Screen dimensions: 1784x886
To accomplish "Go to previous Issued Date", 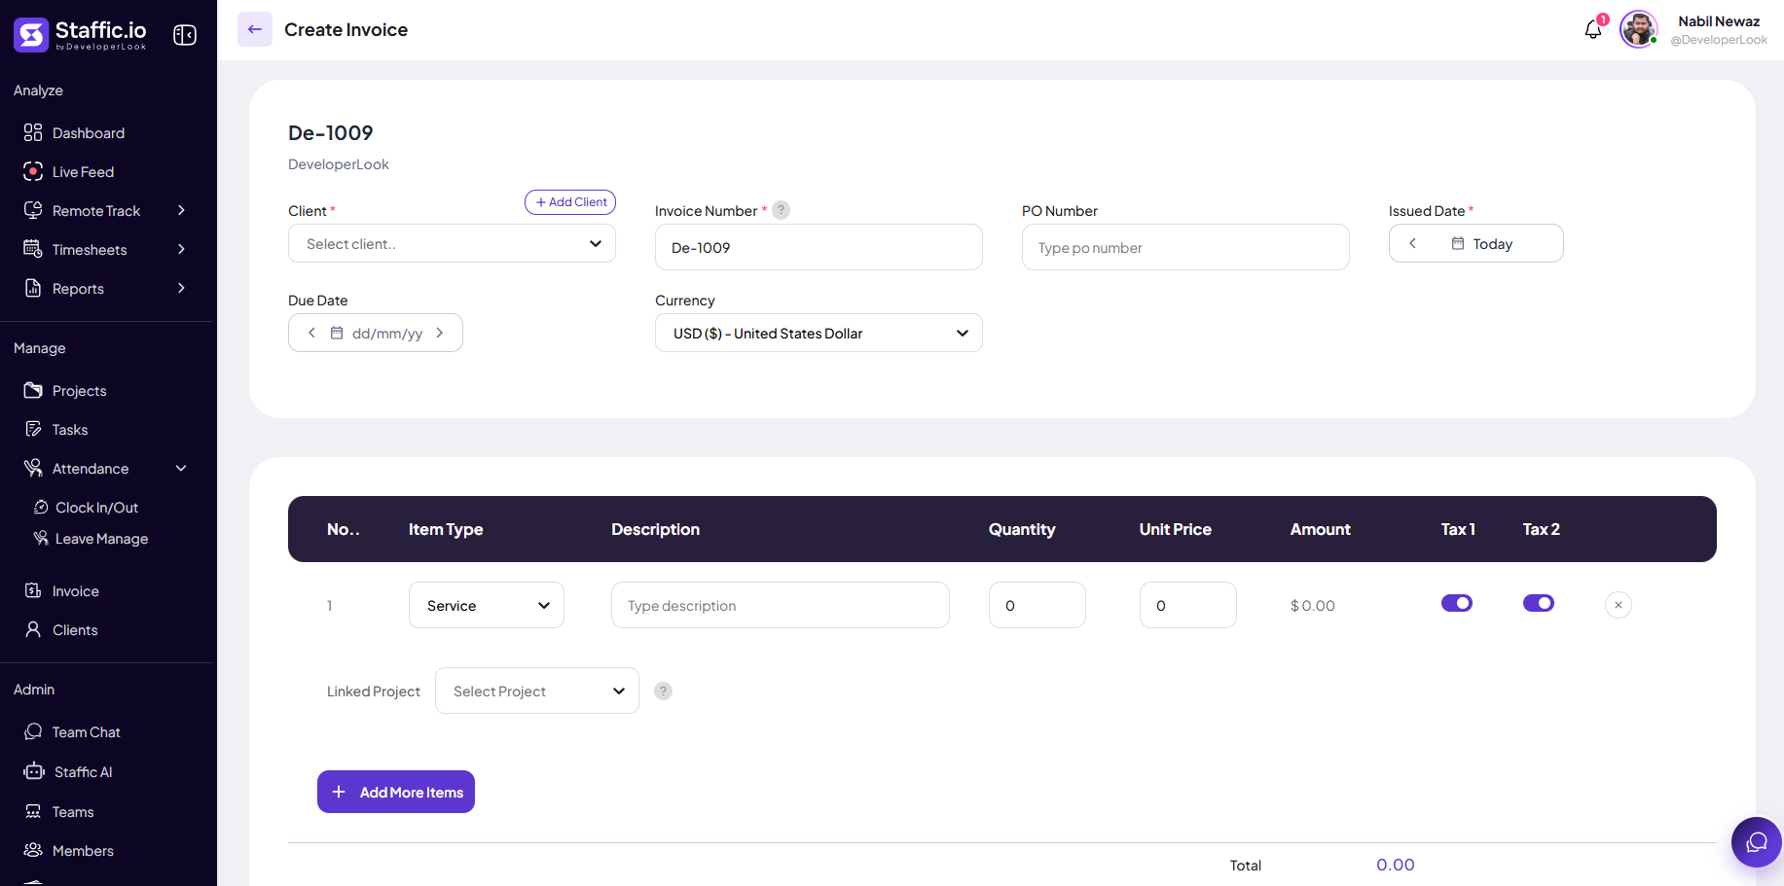I will click(1412, 243).
